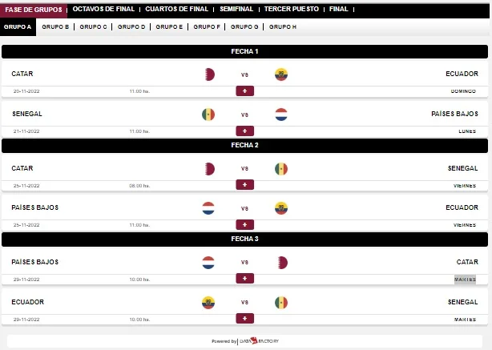Switch to the Semifinal tab
Viewport: 492px width, 350px height.
(236, 9)
